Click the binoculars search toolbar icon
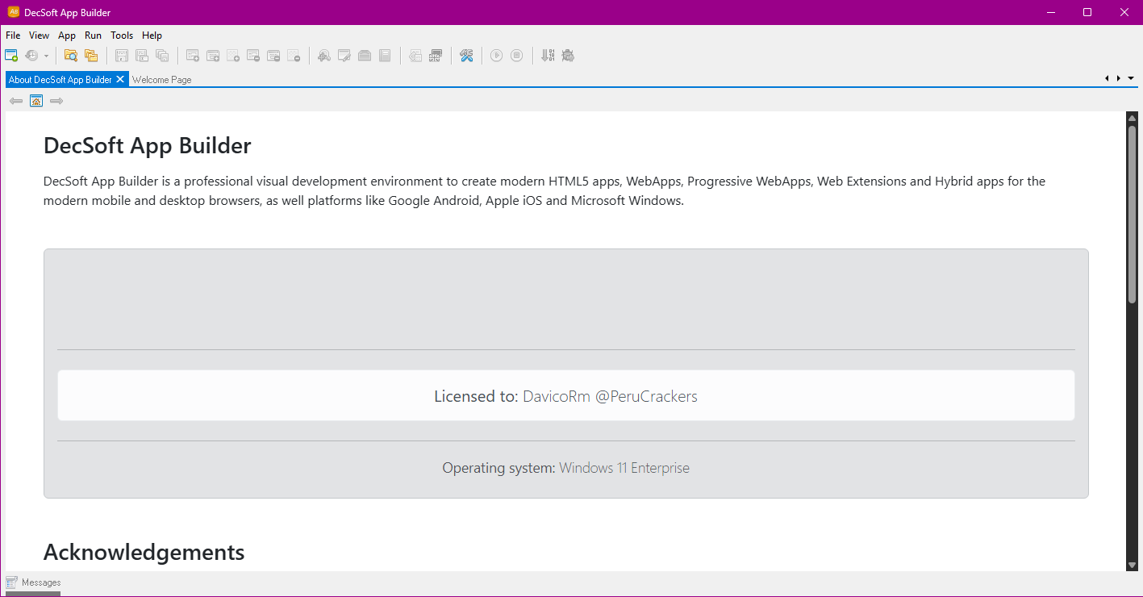The width and height of the screenshot is (1143, 597). (x=324, y=56)
